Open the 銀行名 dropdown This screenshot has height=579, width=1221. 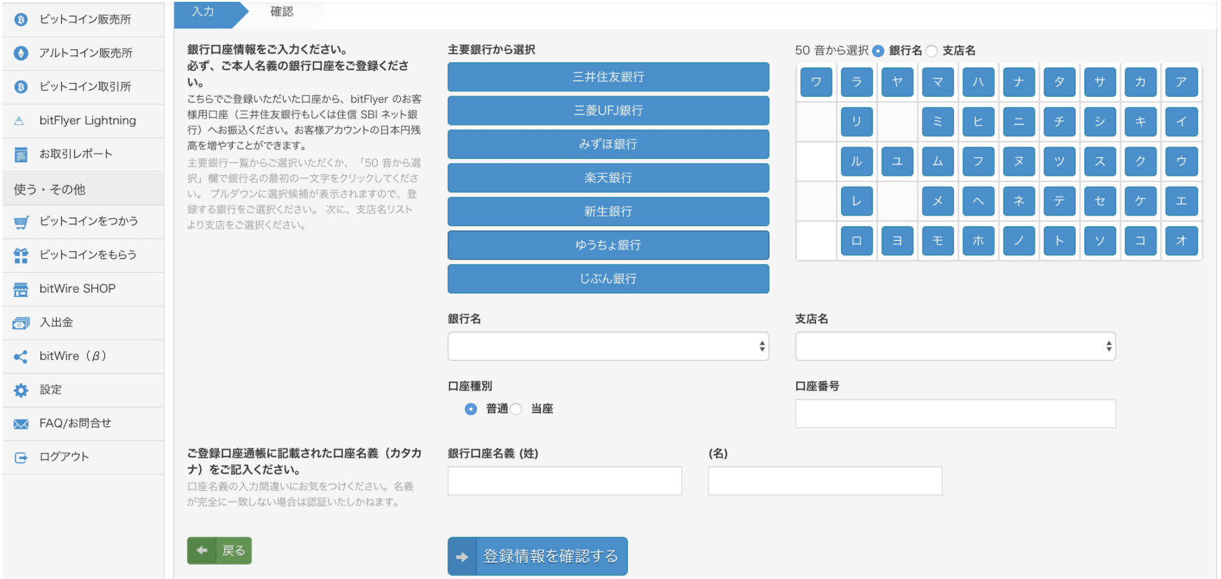pyautogui.click(x=608, y=346)
